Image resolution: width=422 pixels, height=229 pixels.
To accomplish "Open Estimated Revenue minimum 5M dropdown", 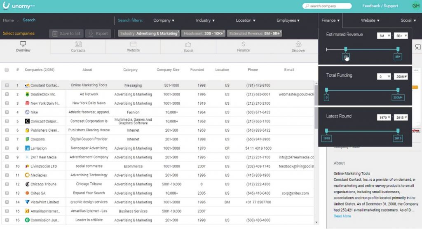I will [x=384, y=35].
